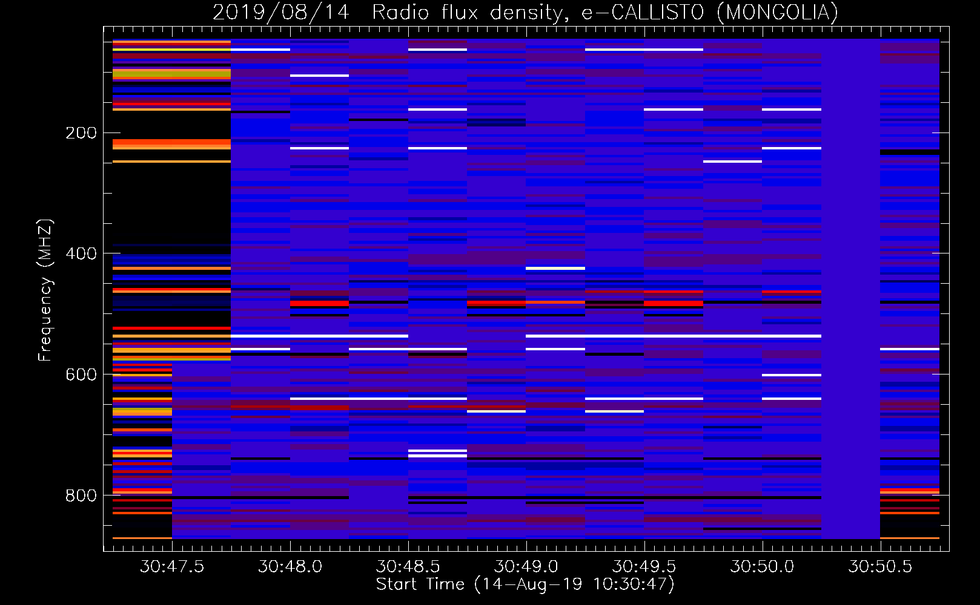The image size is (980, 605).
Task: Click the x-axis tick label '30:50.5'
Action: tap(880, 567)
